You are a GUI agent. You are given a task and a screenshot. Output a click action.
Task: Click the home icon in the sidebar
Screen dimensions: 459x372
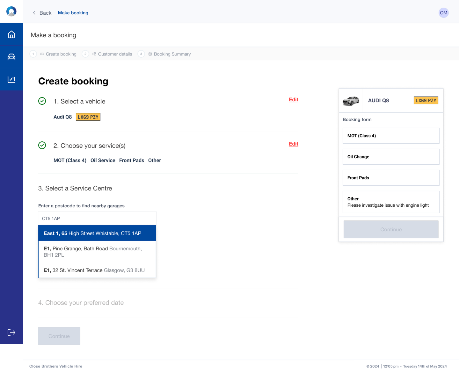point(11,34)
